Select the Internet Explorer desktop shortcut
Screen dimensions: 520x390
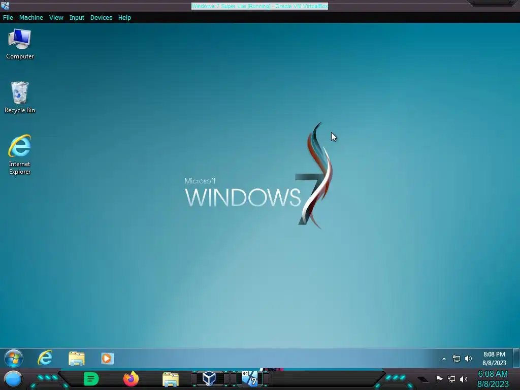coord(20,154)
